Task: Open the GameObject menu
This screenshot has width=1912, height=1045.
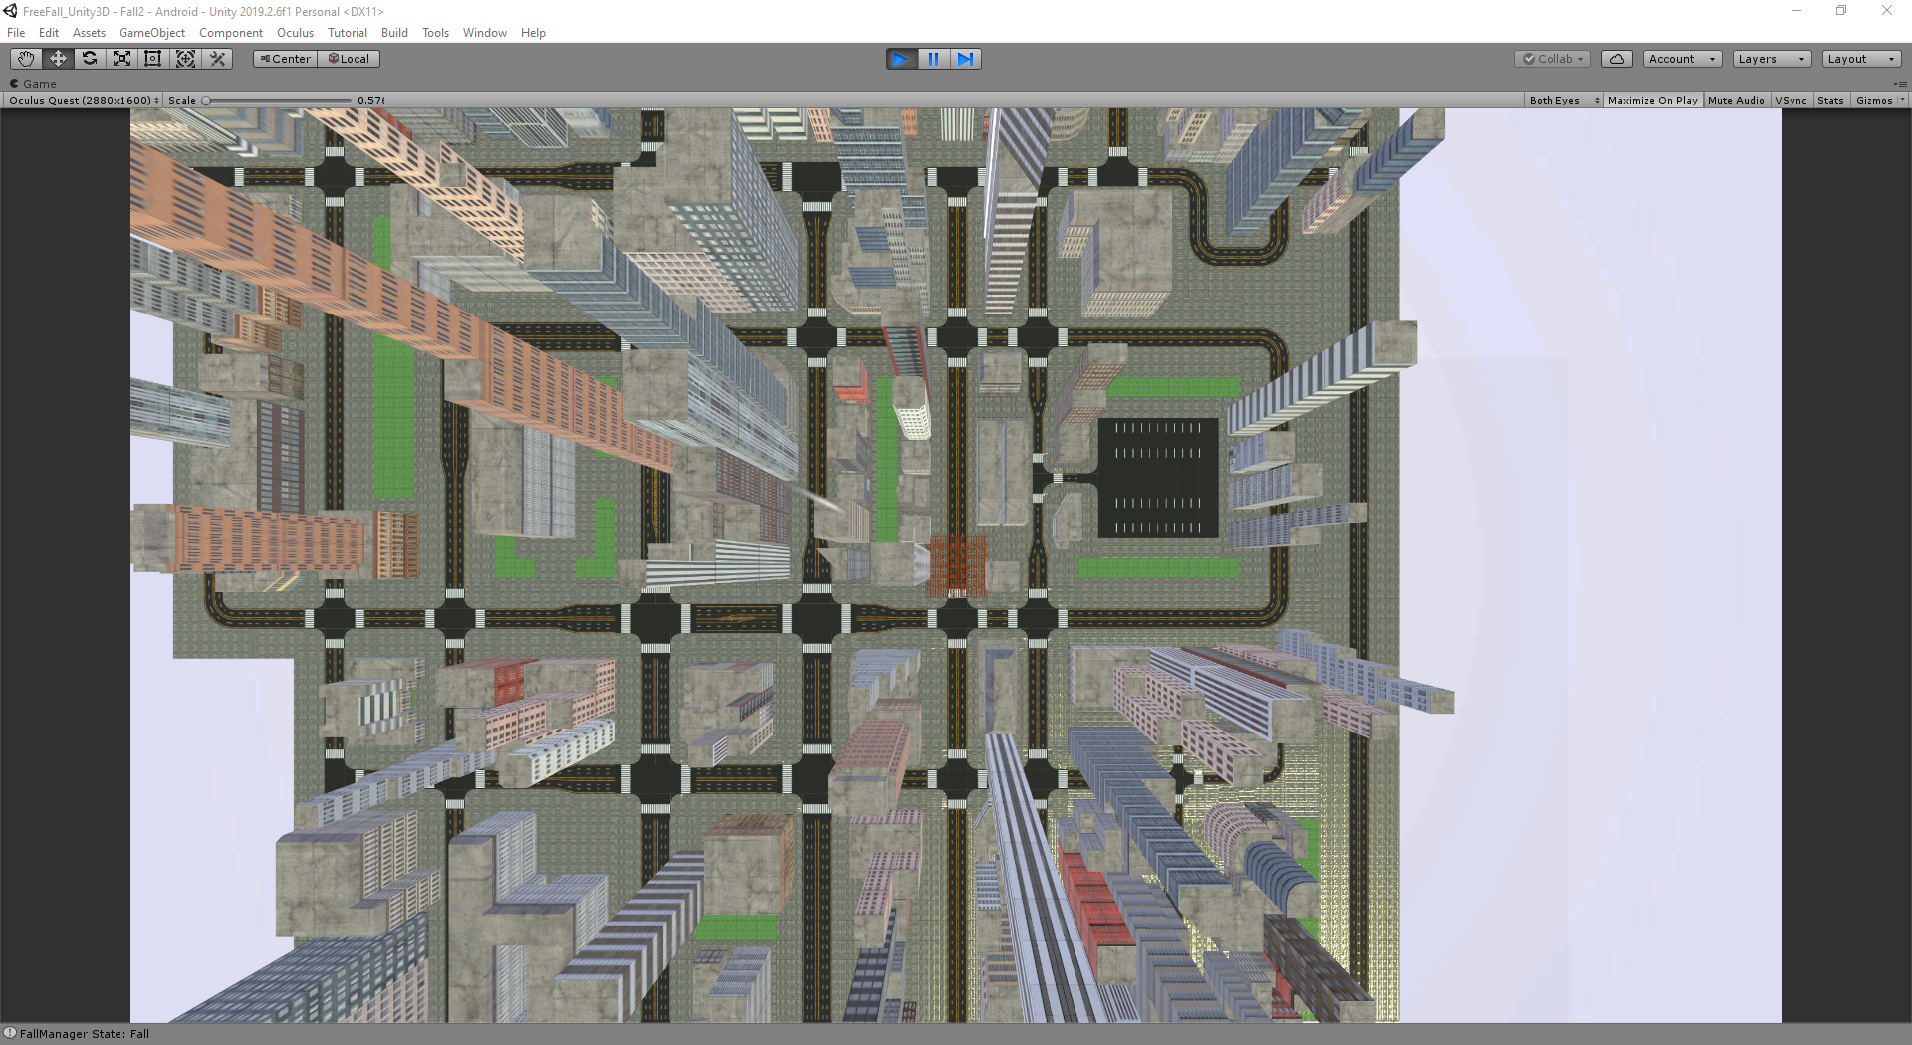Action: click(151, 33)
